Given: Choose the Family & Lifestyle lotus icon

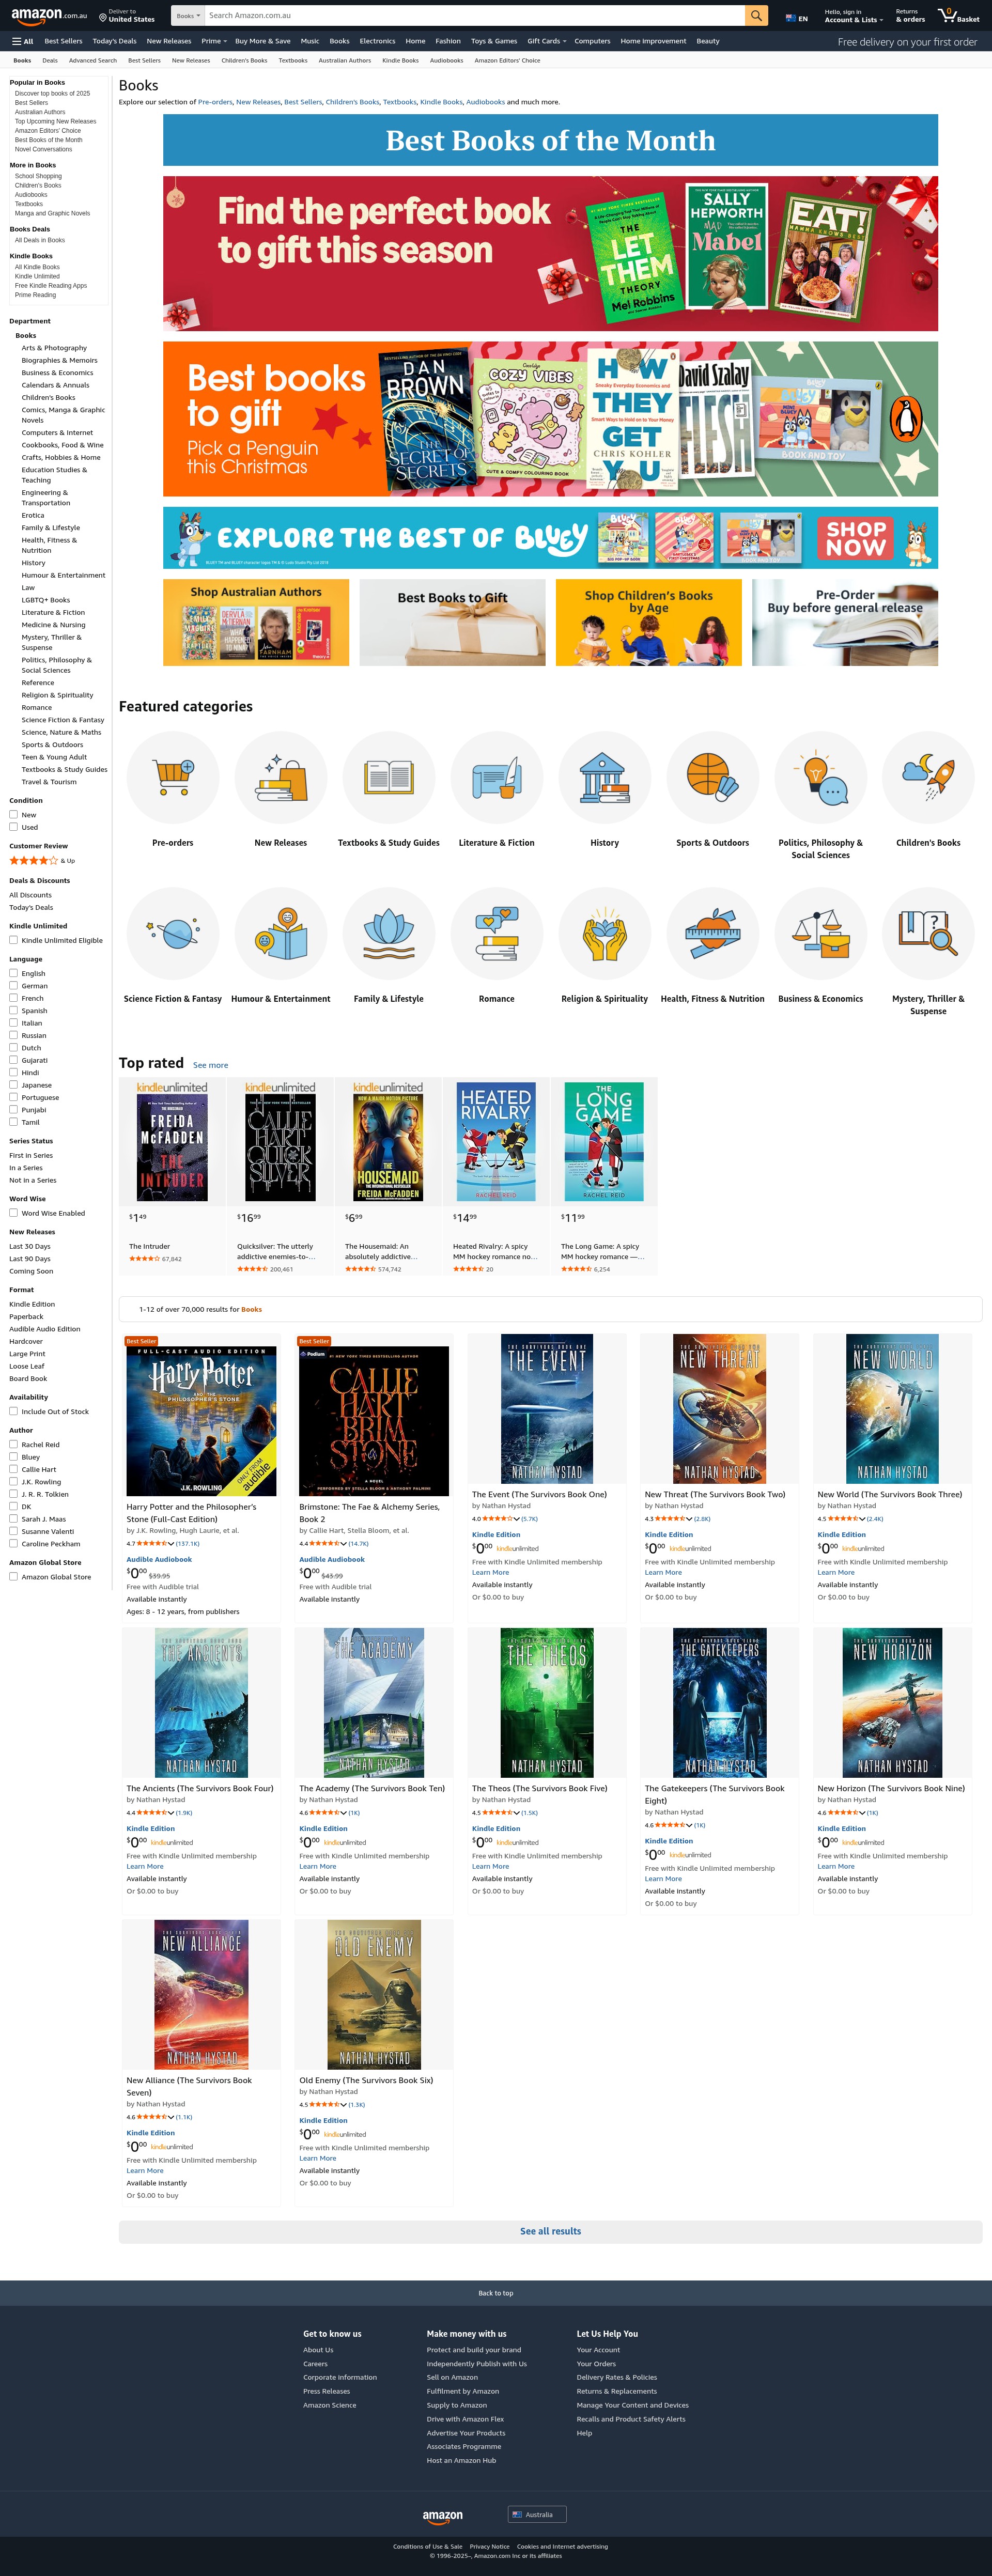Looking at the screenshot, I should click(x=389, y=933).
